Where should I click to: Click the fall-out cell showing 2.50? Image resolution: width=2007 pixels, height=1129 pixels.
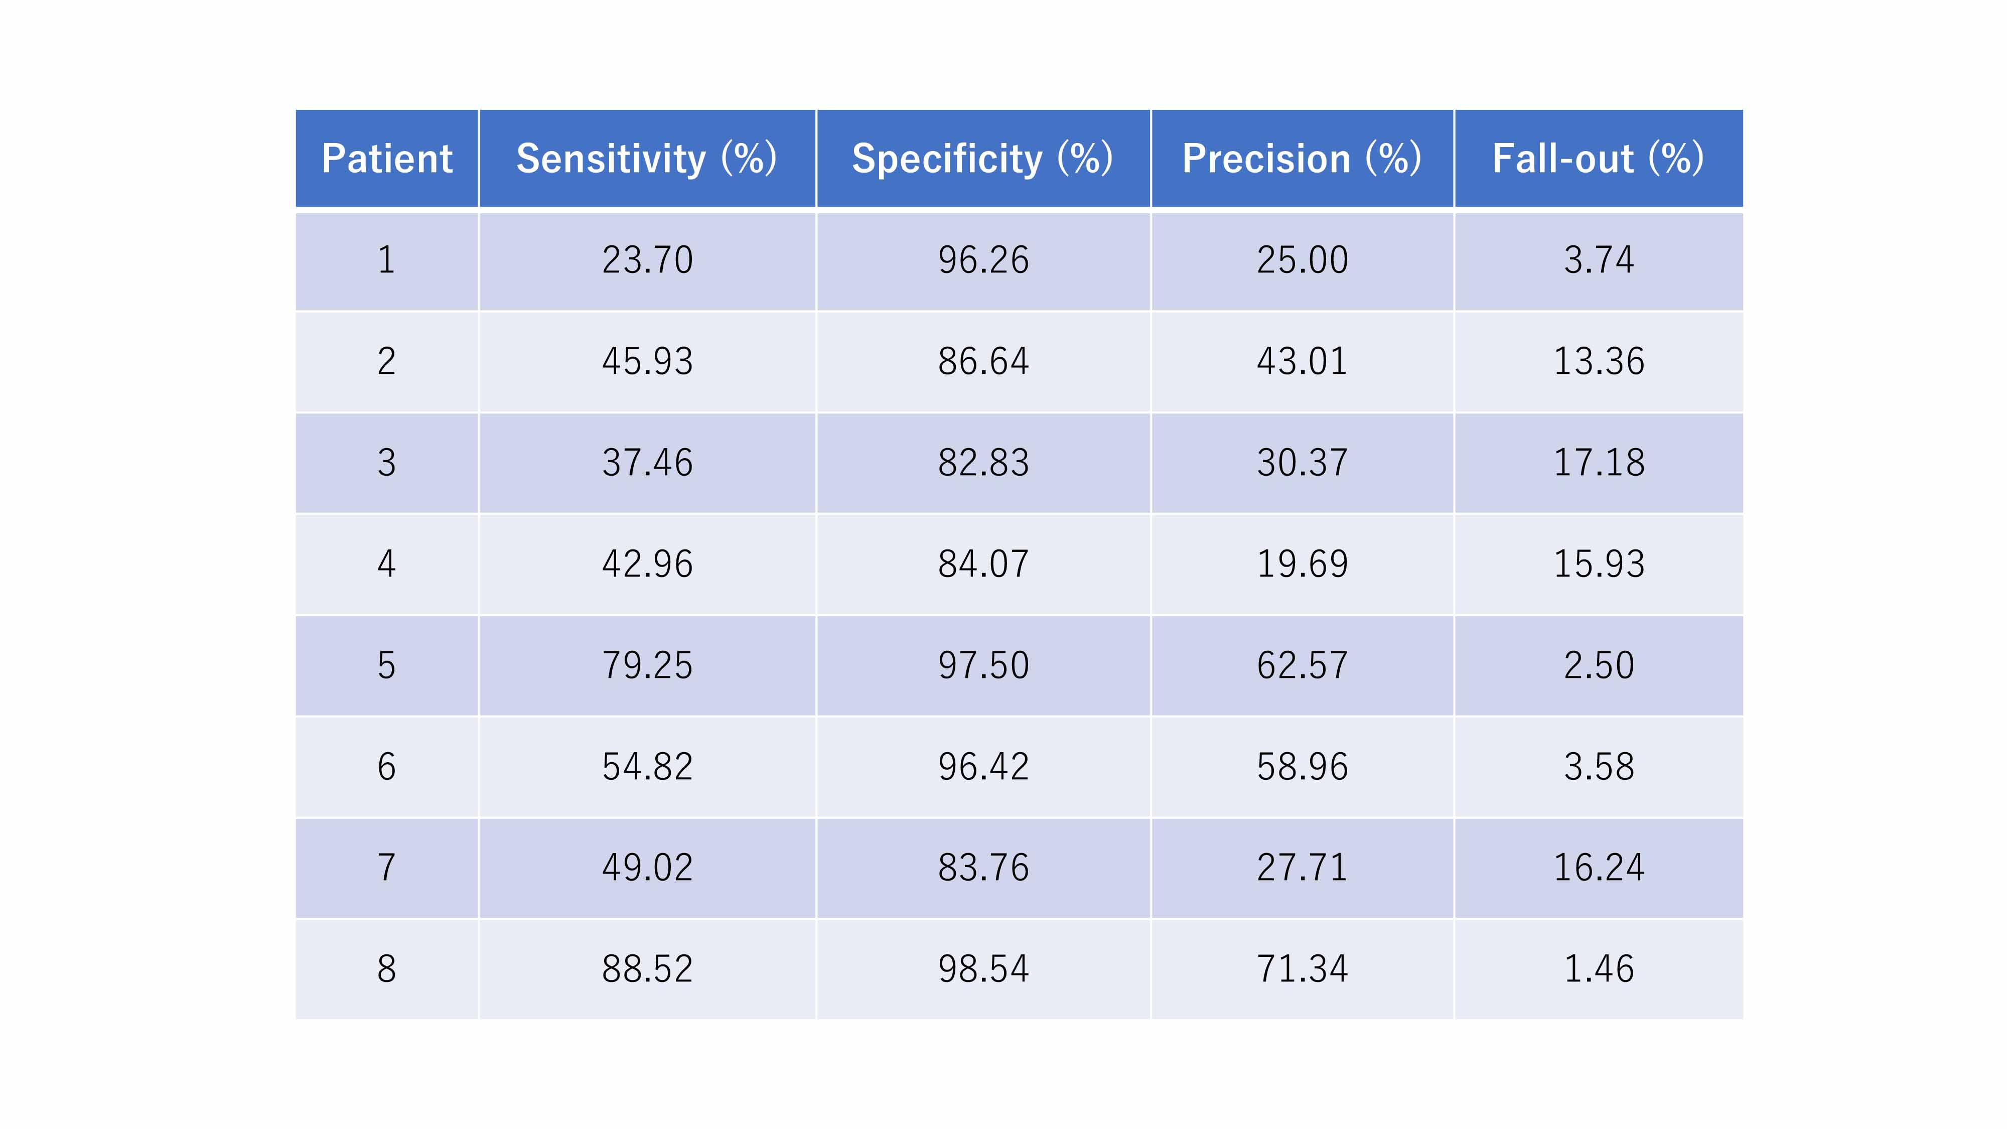(1599, 665)
